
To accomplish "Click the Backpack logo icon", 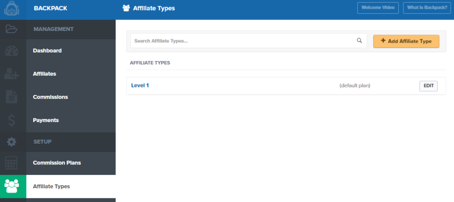I will tap(12, 8).
